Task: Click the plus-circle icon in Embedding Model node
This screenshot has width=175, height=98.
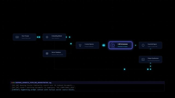Action: (x=47, y=37)
